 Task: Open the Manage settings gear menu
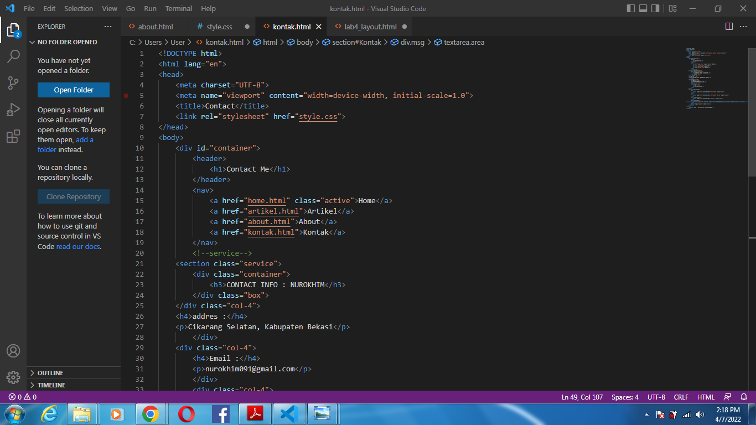13,377
